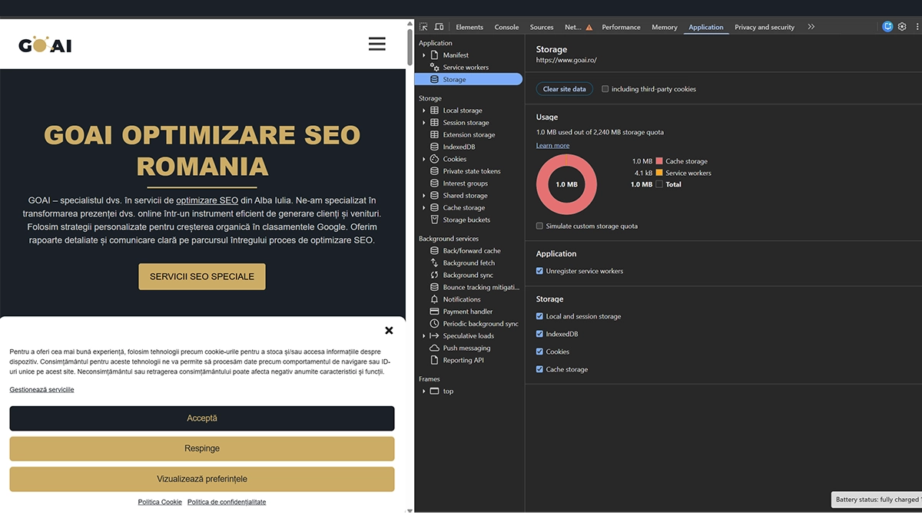
Task: Open DevTools settings gear
Action: point(902,27)
